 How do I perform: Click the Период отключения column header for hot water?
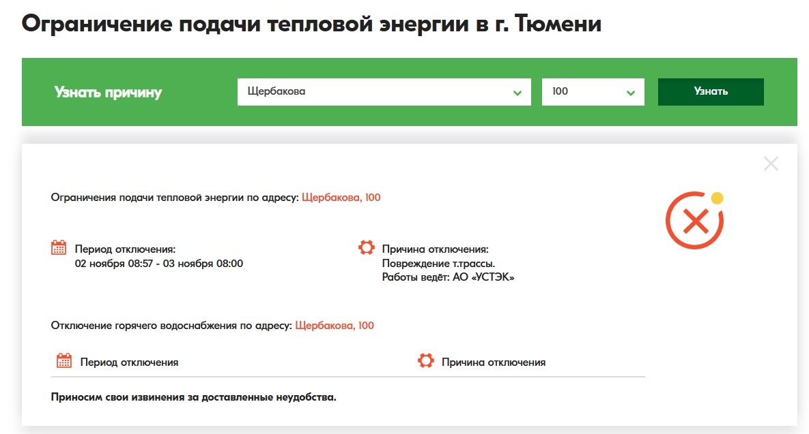[x=129, y=362]
